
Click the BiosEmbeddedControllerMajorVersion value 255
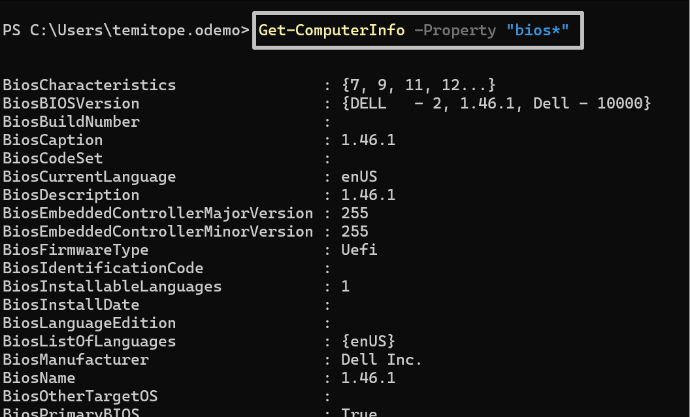pyautogui.click(x=354, y=213)
